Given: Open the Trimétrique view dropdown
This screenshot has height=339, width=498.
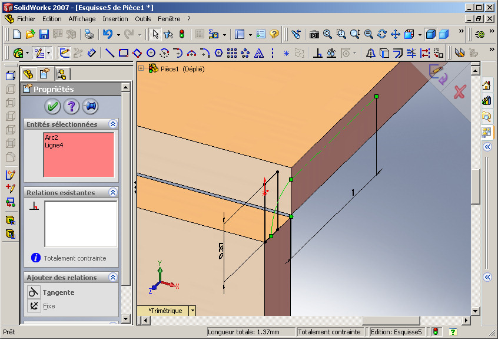Looking at the screenshot, I should (x=192, y=310).
